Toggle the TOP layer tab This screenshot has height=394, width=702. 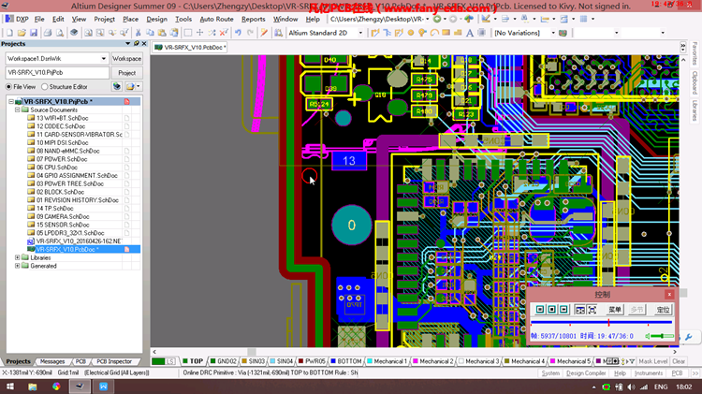pos(196,361)
